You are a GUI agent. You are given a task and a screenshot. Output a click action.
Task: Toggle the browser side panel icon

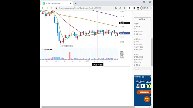[x=134, y=8]
